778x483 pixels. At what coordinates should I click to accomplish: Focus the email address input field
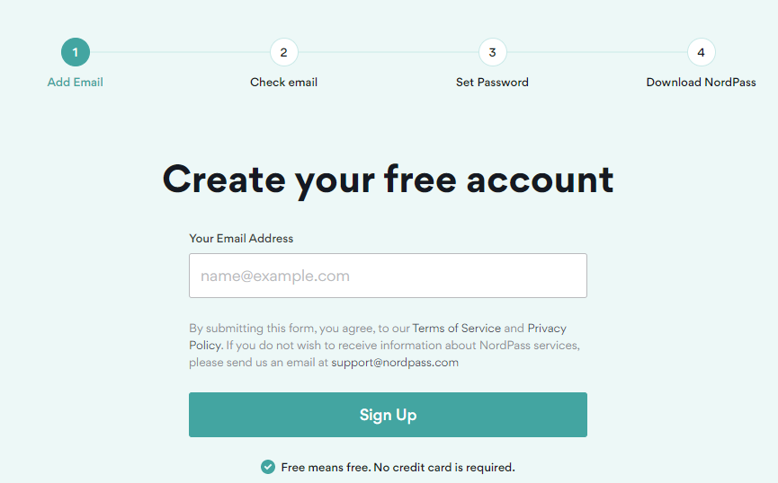pos(388,276)
